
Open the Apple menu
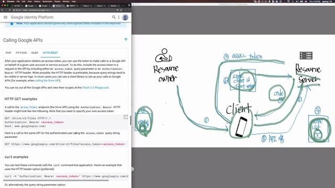[x=3, y=1]
